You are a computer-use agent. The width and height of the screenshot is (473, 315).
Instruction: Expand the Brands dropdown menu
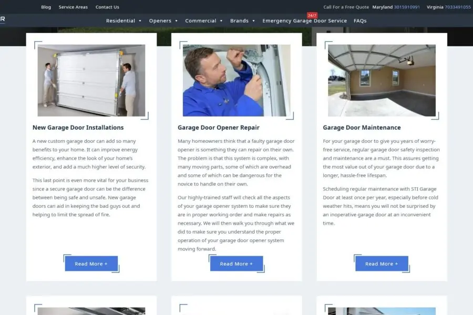click(242, 21)
